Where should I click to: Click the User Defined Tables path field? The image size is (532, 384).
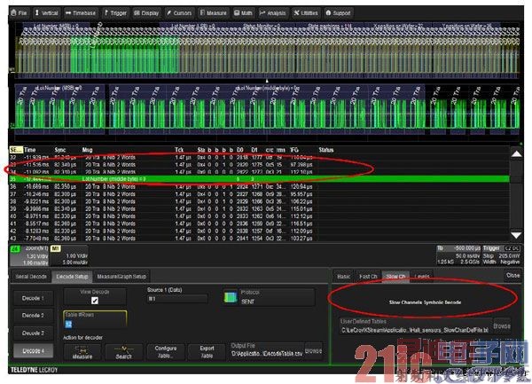tap(416, 330)
